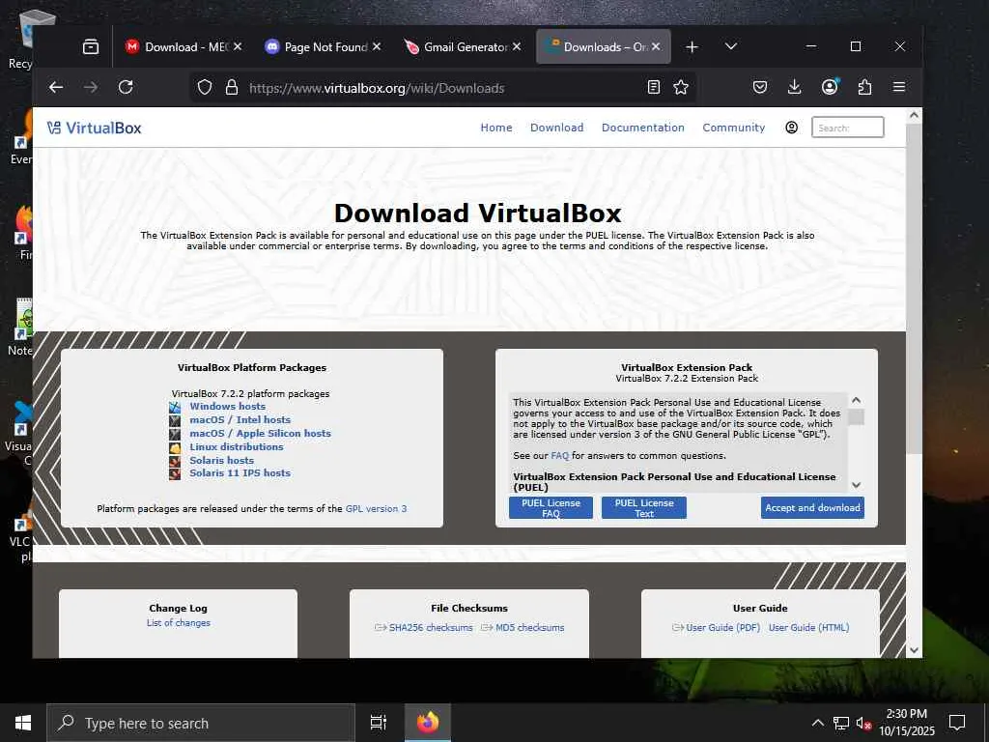Open Firefox account icon
This screenshot has height=742, width=989.
point(830,87)
